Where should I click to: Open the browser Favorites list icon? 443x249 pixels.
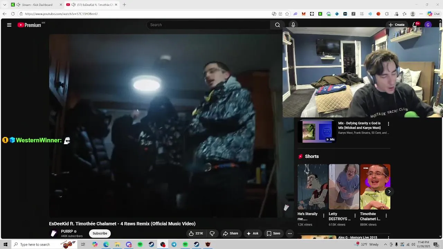404,14
